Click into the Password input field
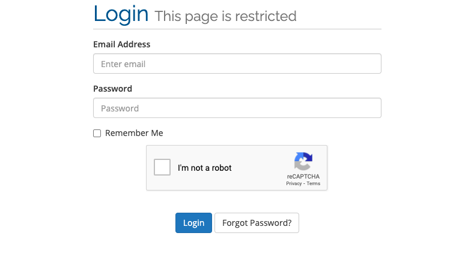This screenshot has height=272, width=474. [x=237, y=108]
